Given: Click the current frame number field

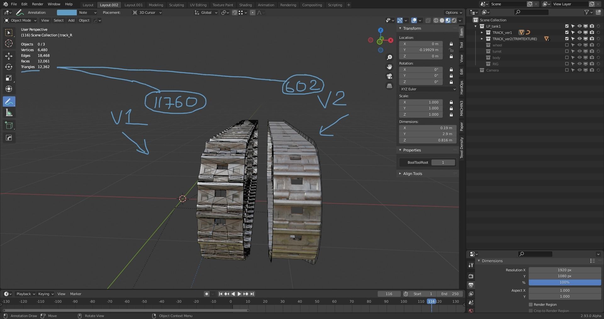Looking at the screenshot, I should (x=389, y=294).
